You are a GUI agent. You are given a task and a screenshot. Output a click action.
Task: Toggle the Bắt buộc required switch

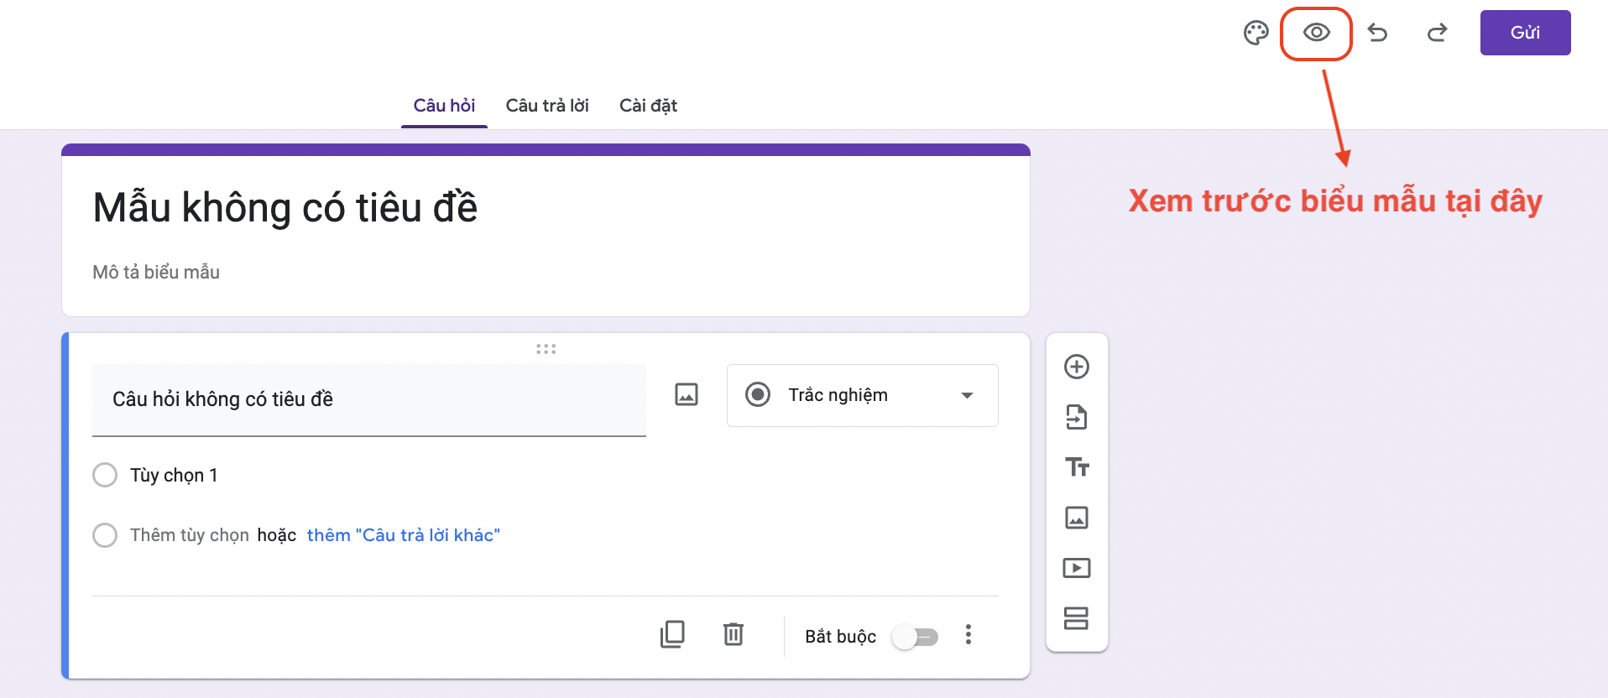click(916, 637)
